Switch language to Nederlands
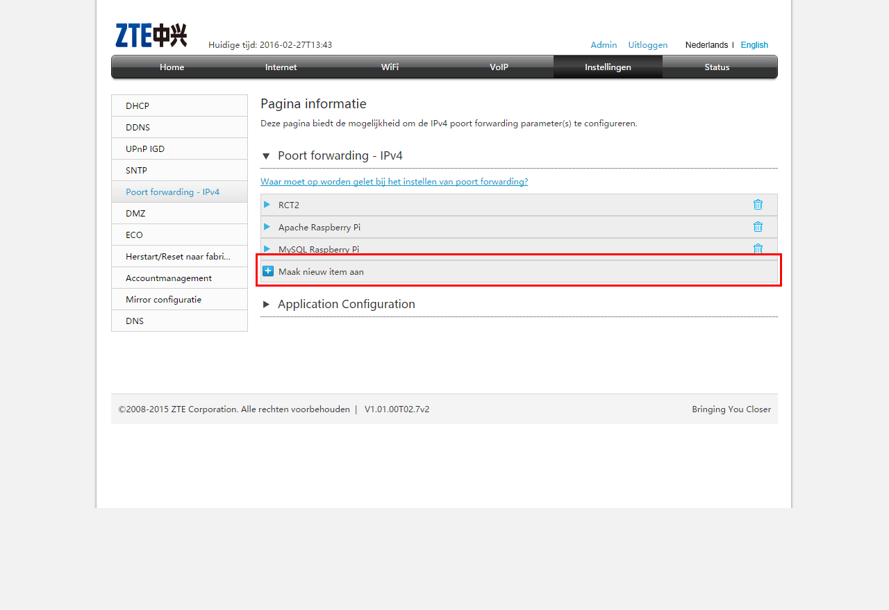 tap(706, 44)
